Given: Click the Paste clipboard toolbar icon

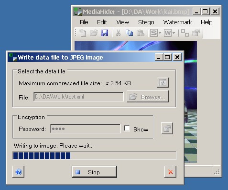Looking at the screenshot, I should pyautogui.click(x=141, y=33).
